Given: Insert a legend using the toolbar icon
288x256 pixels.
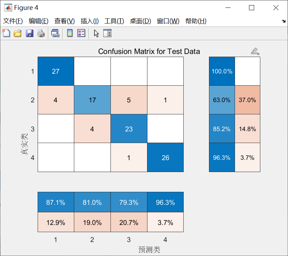Looking at the screenshot, I should (81, 33).
